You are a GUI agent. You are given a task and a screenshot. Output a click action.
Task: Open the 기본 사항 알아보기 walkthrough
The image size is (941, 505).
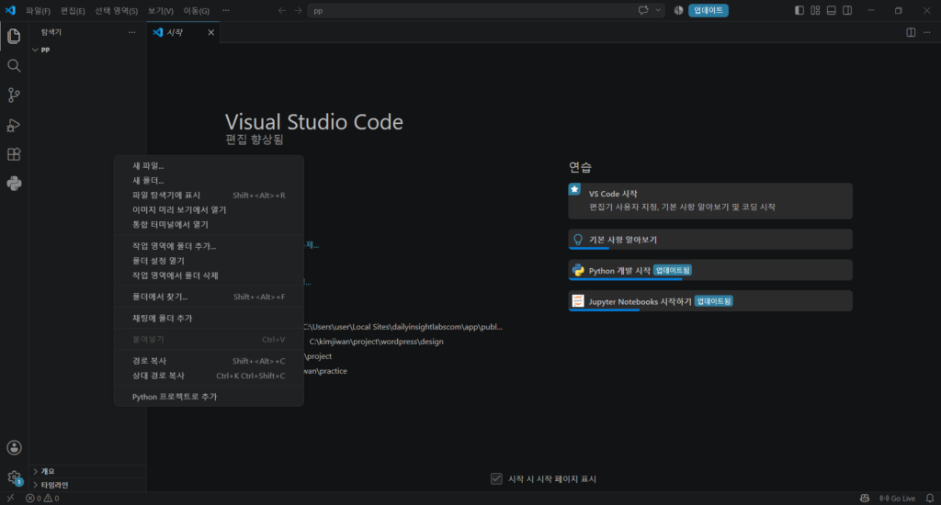(710, 240)
